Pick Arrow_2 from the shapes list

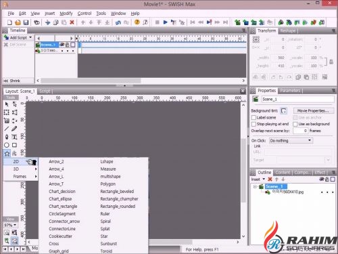pos(56,162)
